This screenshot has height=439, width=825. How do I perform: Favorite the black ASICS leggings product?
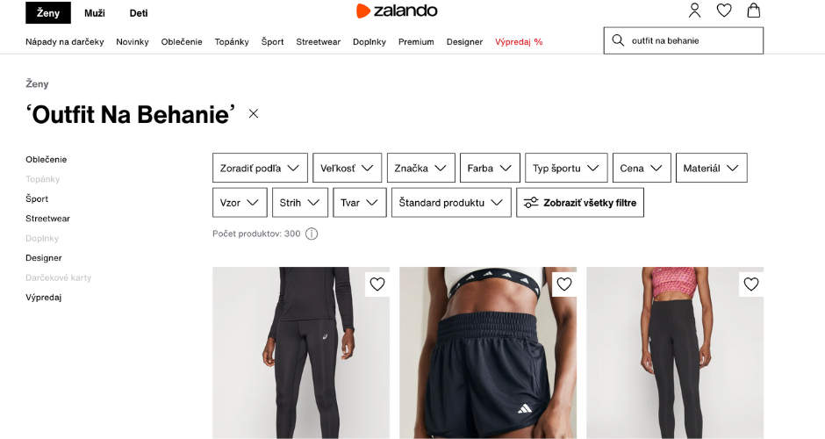coord(377,284)
